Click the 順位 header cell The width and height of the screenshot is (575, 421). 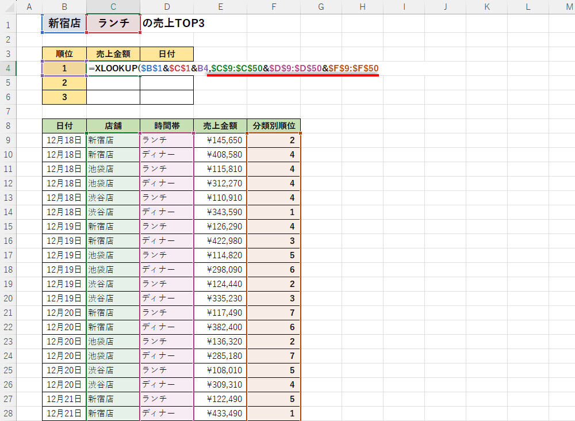tap(64, 54)
